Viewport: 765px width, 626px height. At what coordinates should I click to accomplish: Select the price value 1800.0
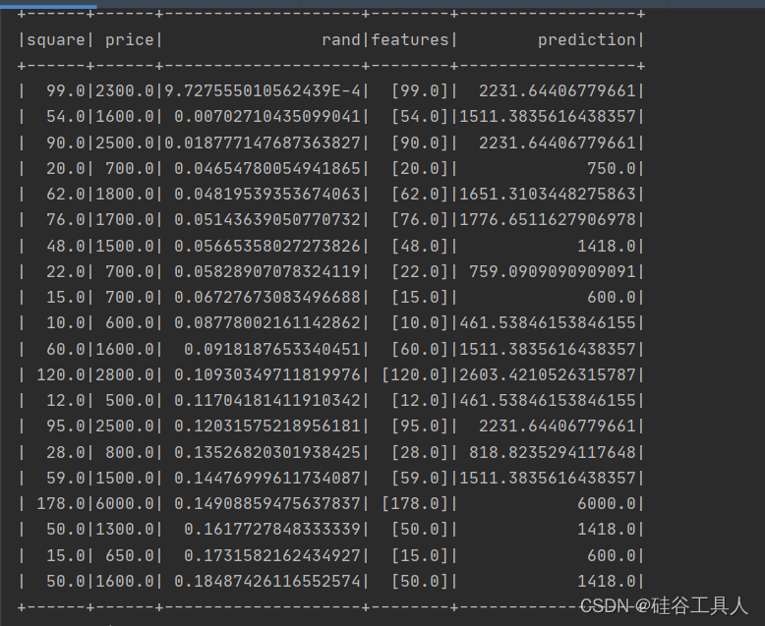point(125,194)
